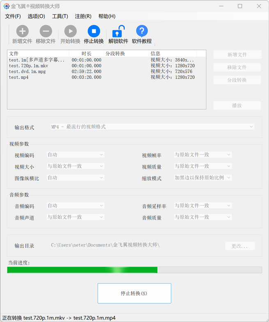The height and width of the screenshot is (322, 269).
Task: Click the right-side 移除文件 button
Action: 237,67
